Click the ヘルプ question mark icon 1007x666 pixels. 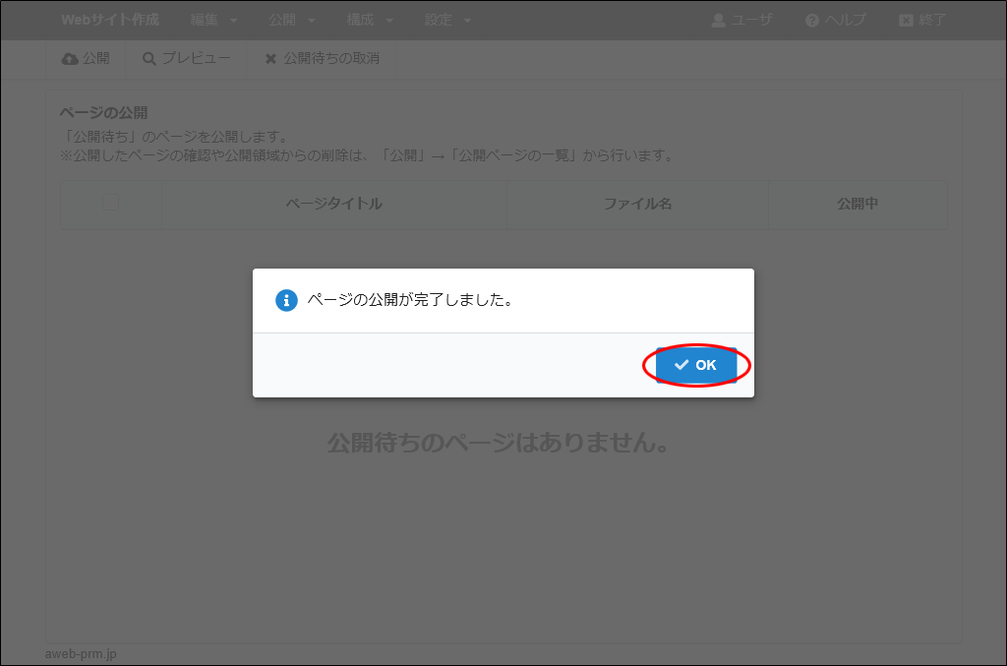pos(812,20)
